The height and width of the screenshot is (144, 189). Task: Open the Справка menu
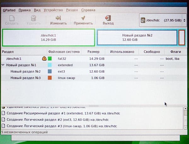[x=88, y=10]
